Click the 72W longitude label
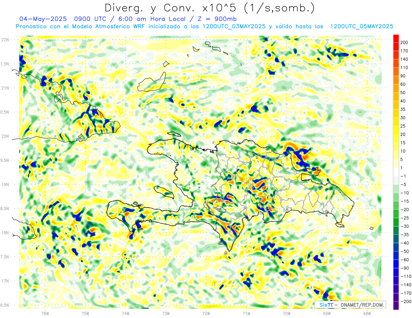The image size is (412, 318). click(206, 313)
